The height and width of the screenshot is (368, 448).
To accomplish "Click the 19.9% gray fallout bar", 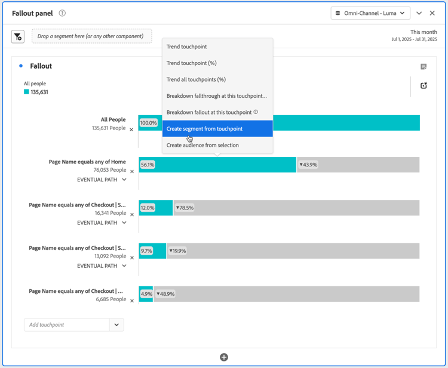I will click(293, 251).
